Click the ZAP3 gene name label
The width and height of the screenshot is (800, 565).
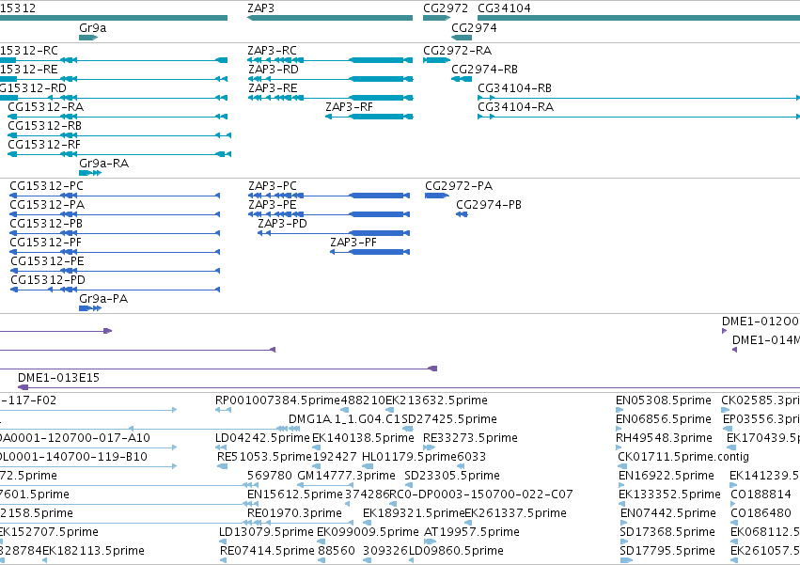(260, 8)
